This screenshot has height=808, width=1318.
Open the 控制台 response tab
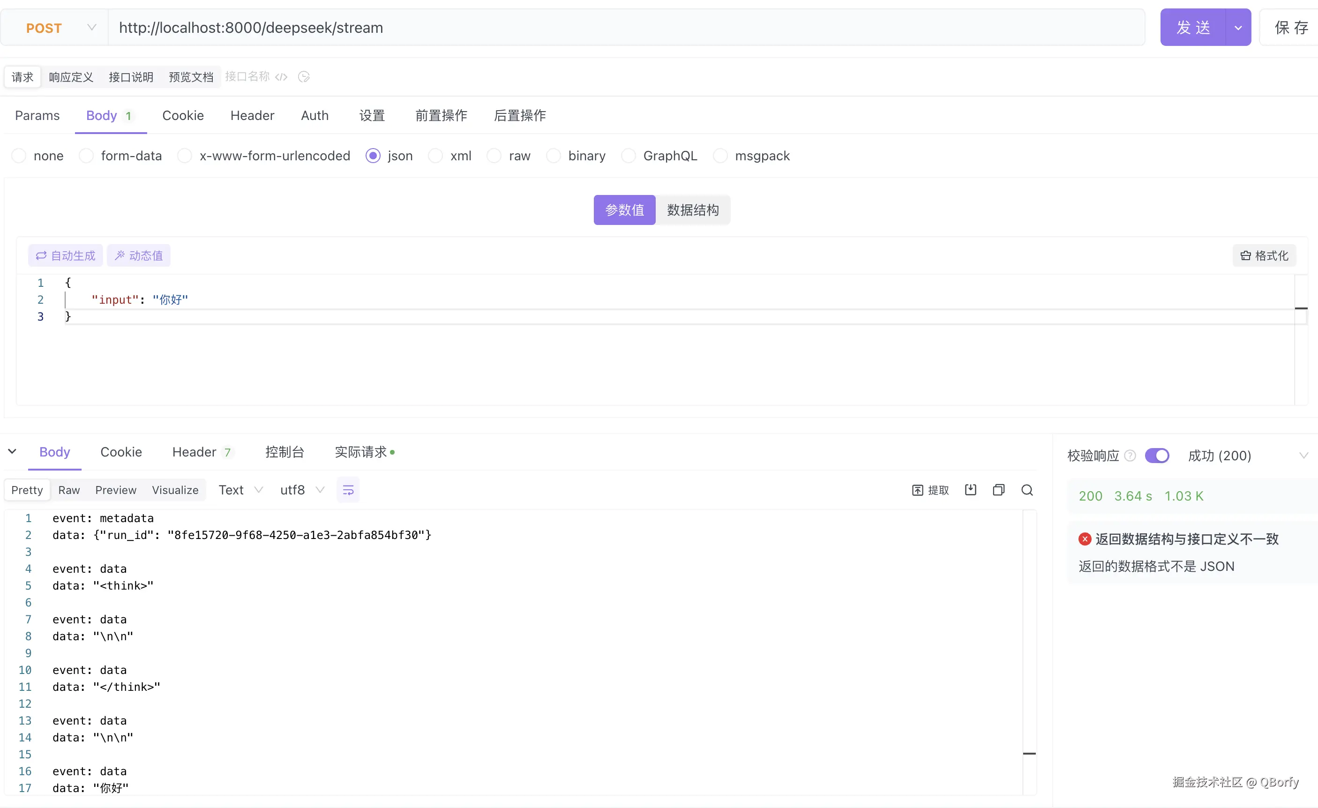click(285, 452)
